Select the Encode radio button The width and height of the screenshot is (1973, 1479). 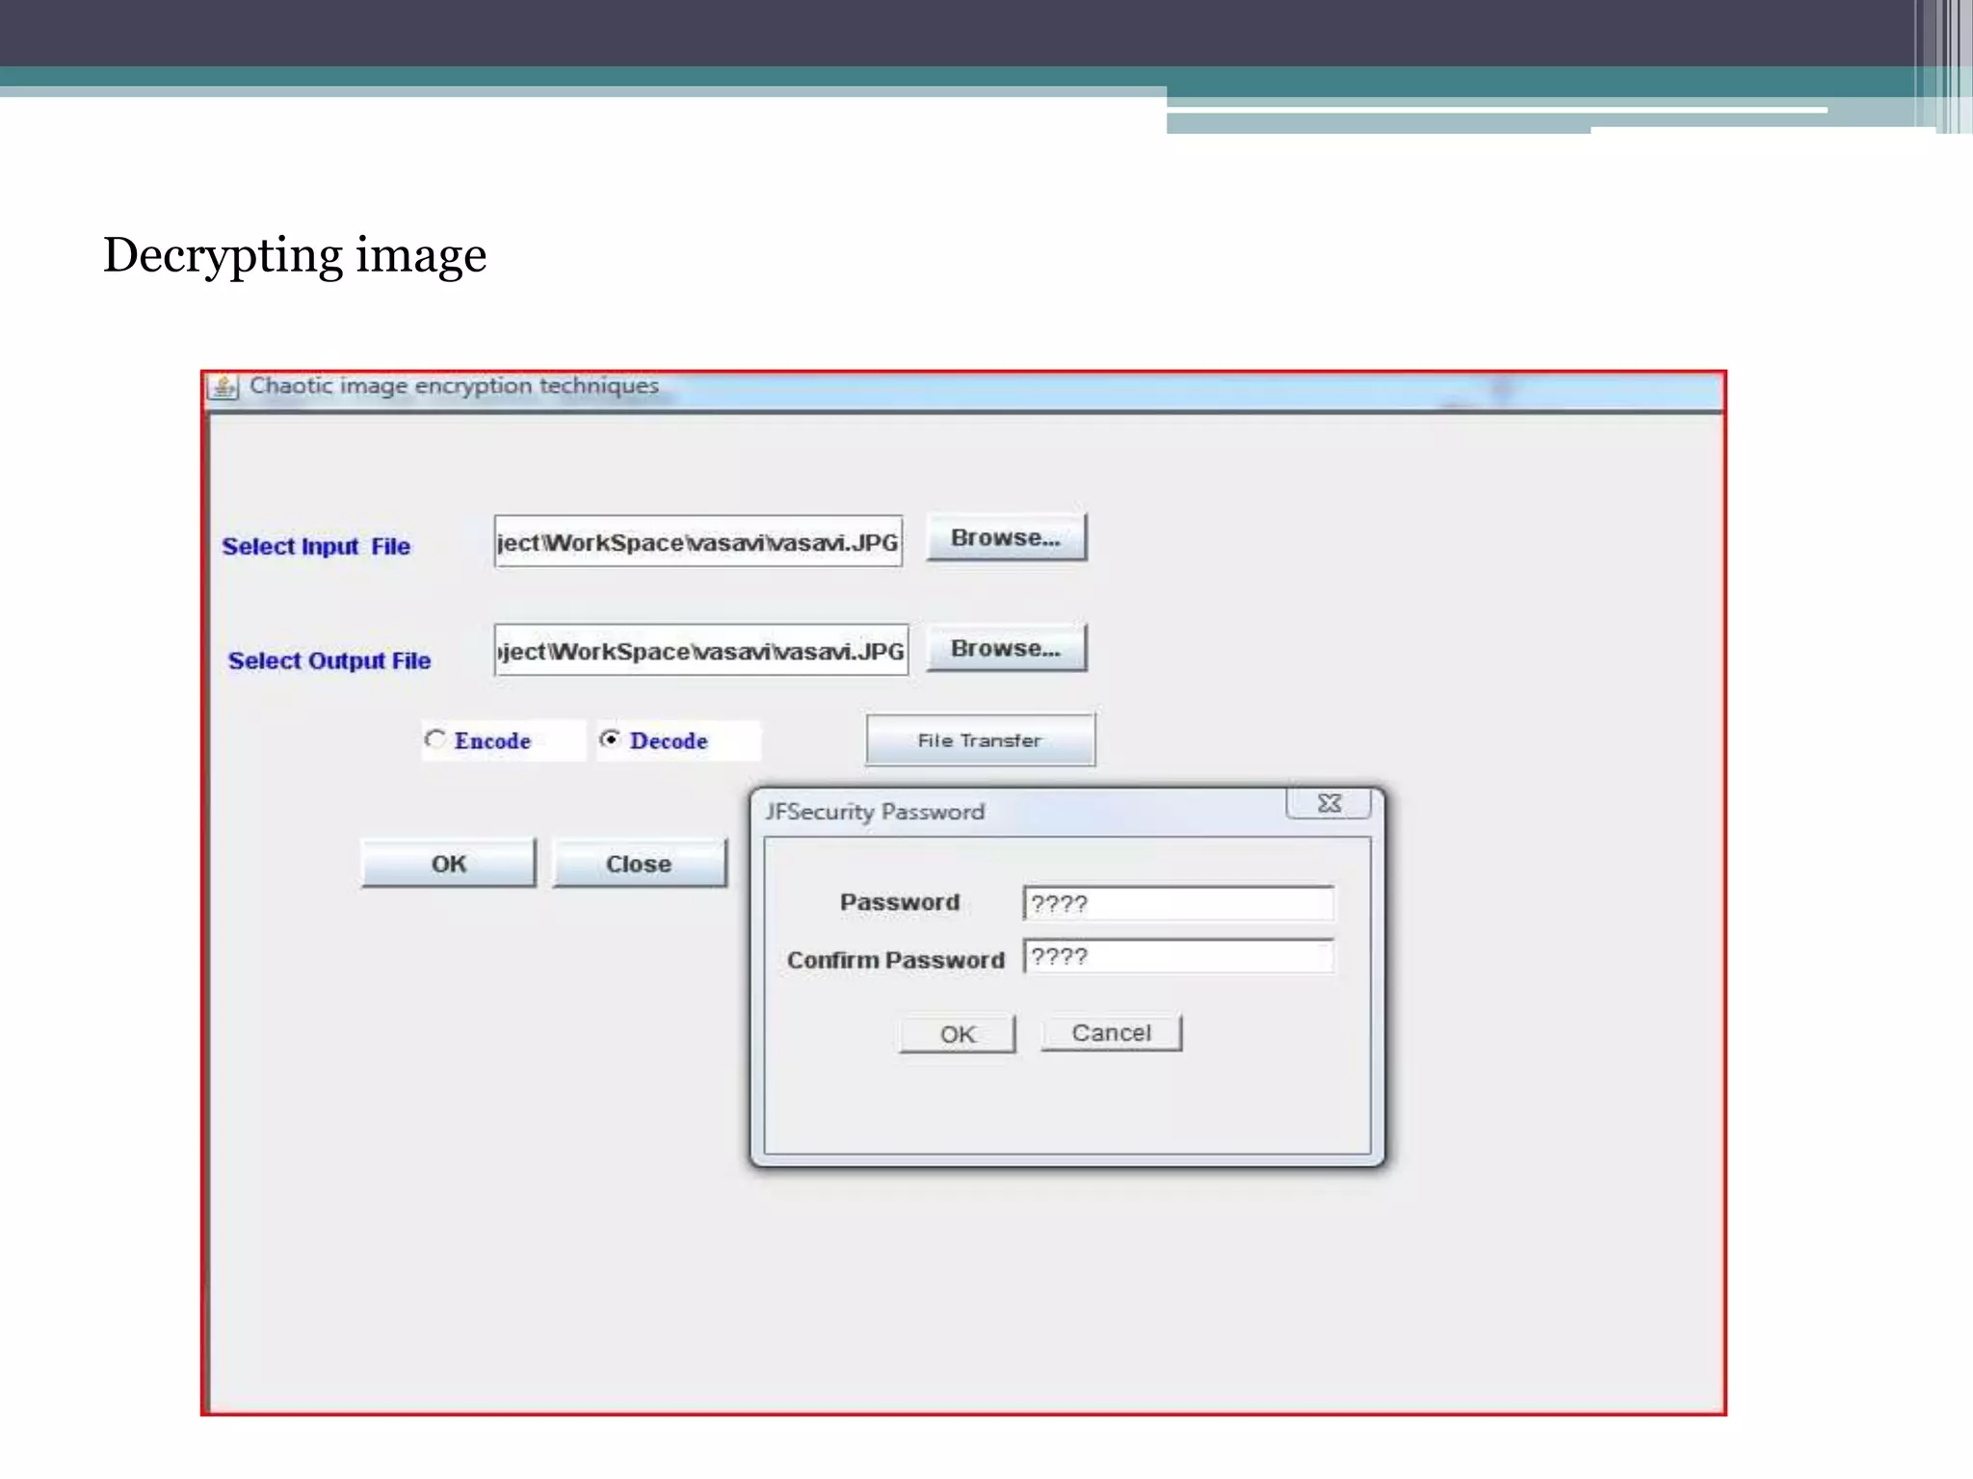click(x=435, y=739)
